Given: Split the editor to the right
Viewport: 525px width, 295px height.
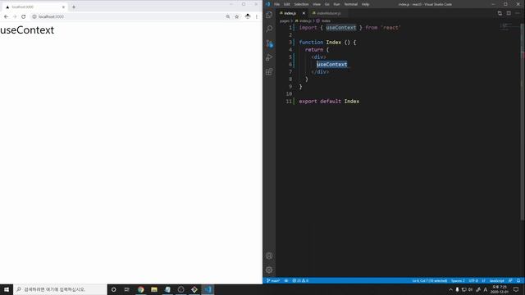Looking at the screenshot, I should pyautogui.click(x=509, y=13).
